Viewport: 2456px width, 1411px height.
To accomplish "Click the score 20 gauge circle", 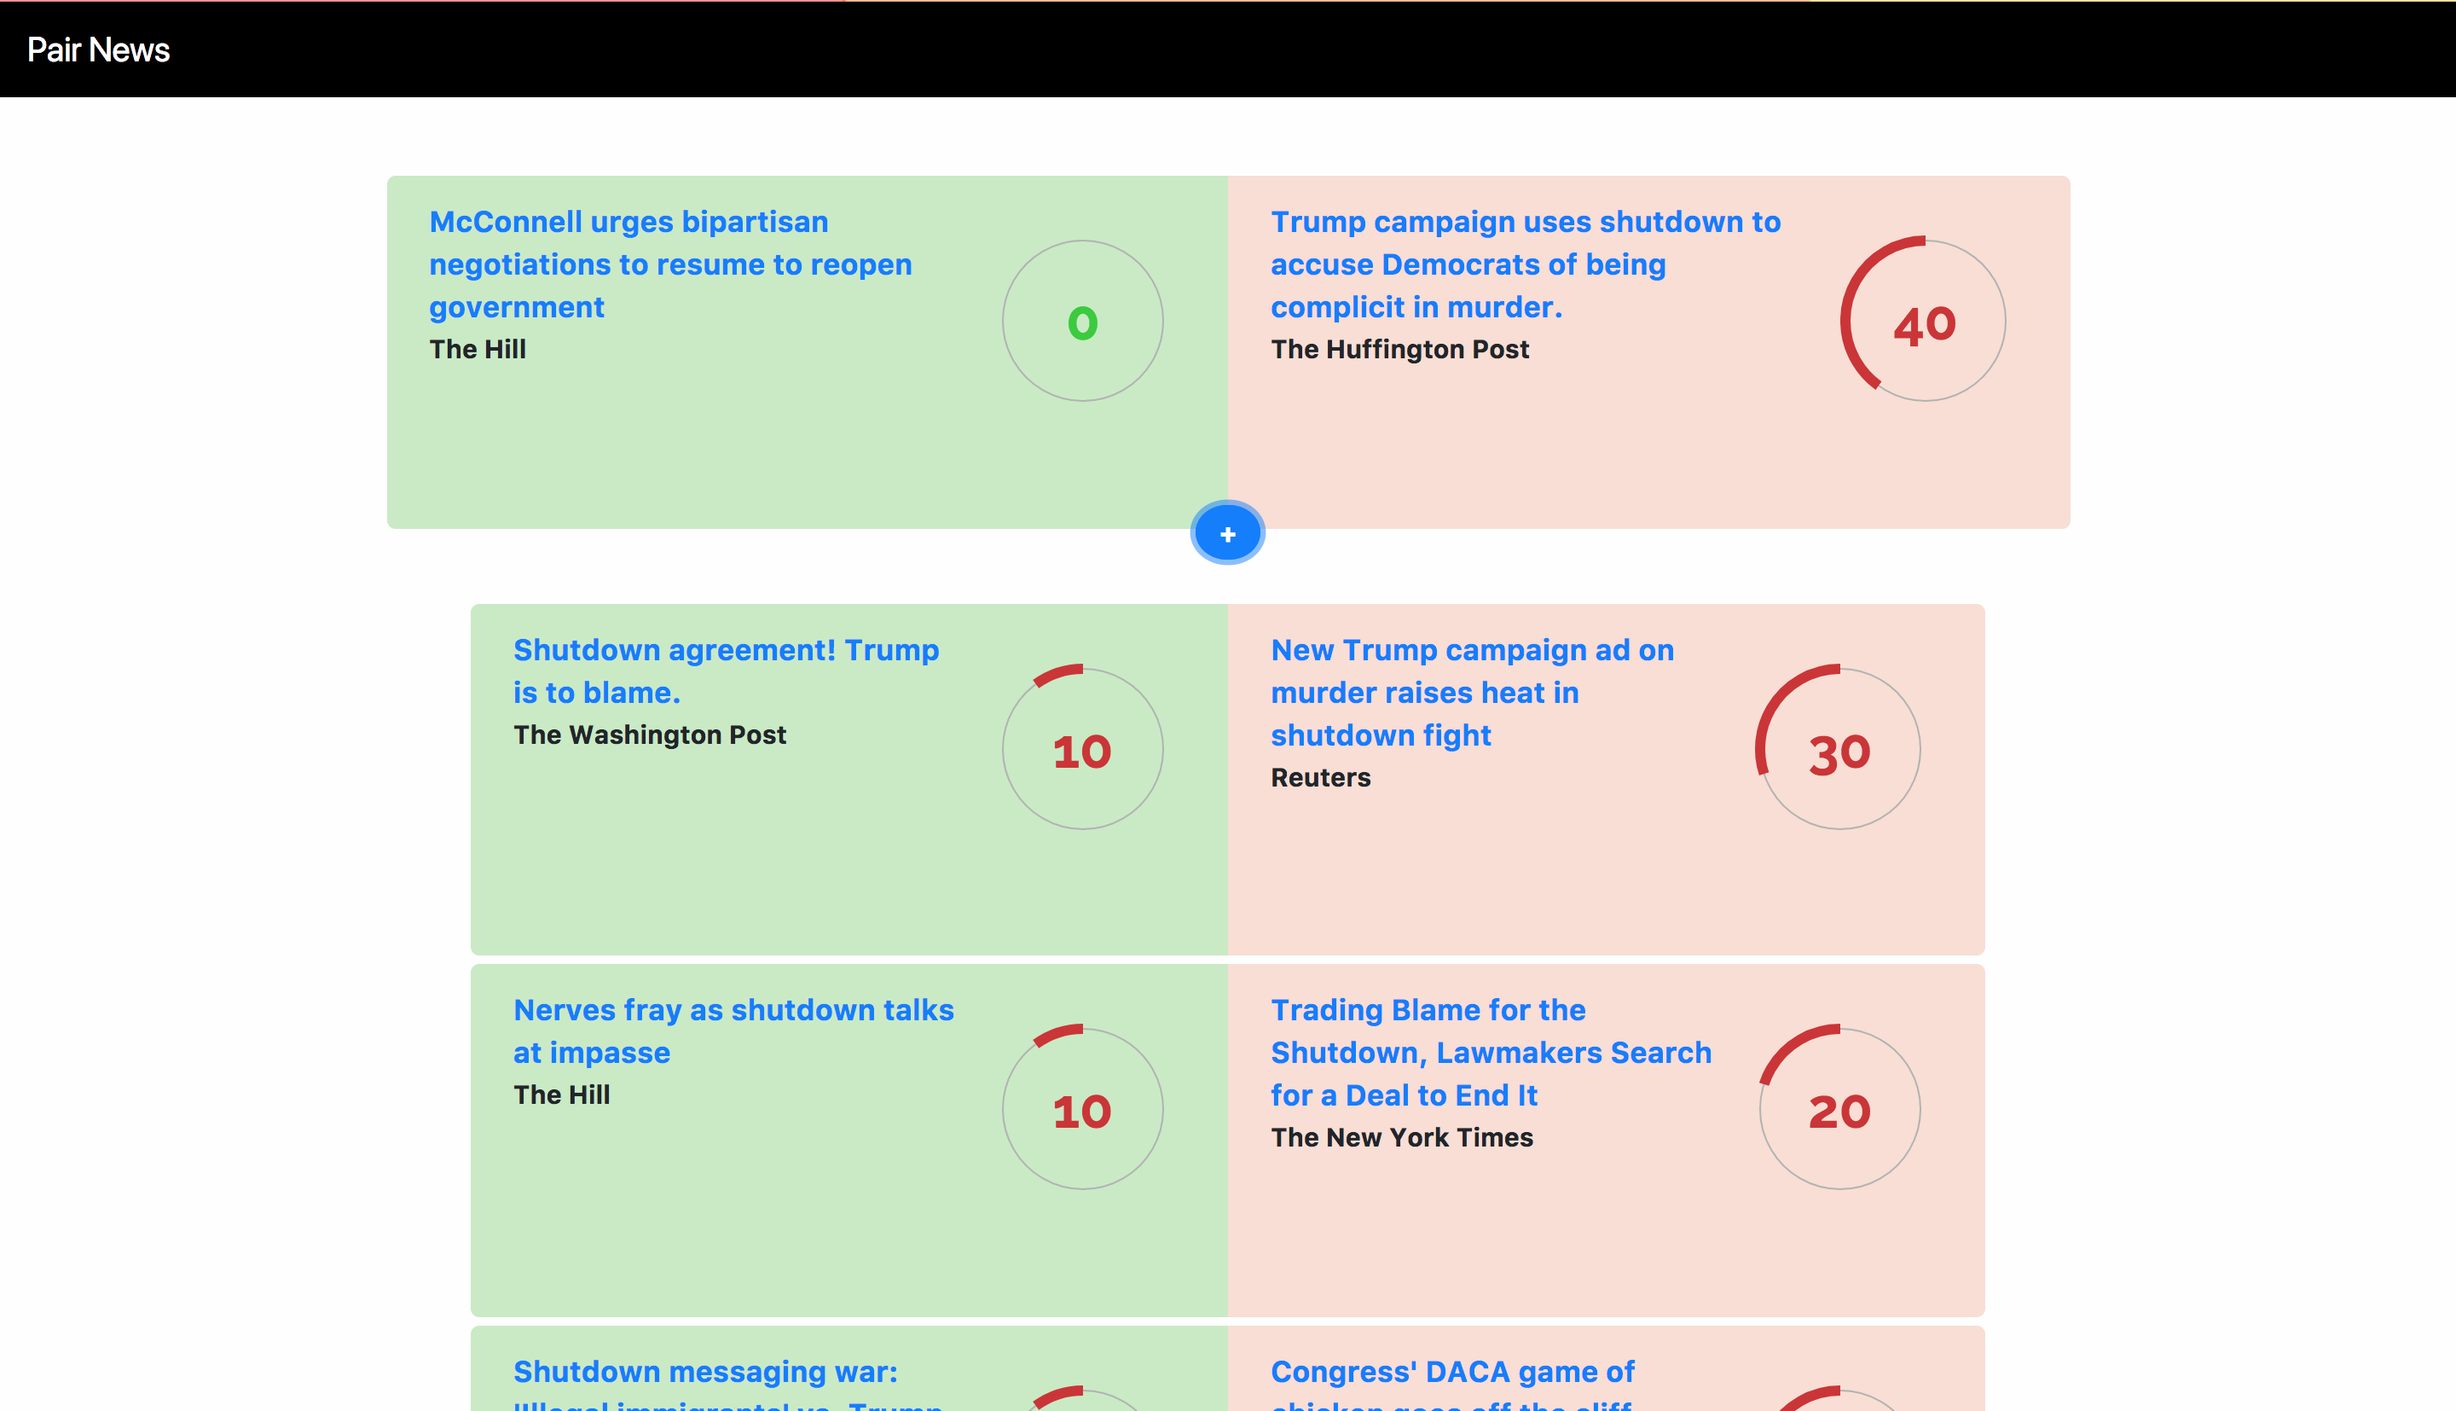I will (1838, 1110).
